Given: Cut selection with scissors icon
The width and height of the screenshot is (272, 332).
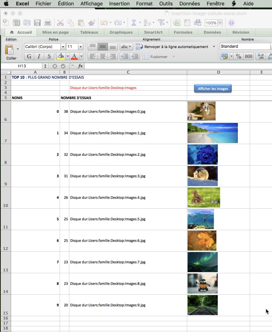Looking at the screenshot, I should click(x=60, y=23).
